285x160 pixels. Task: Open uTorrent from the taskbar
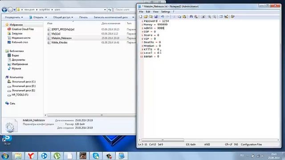coord(57,156)
